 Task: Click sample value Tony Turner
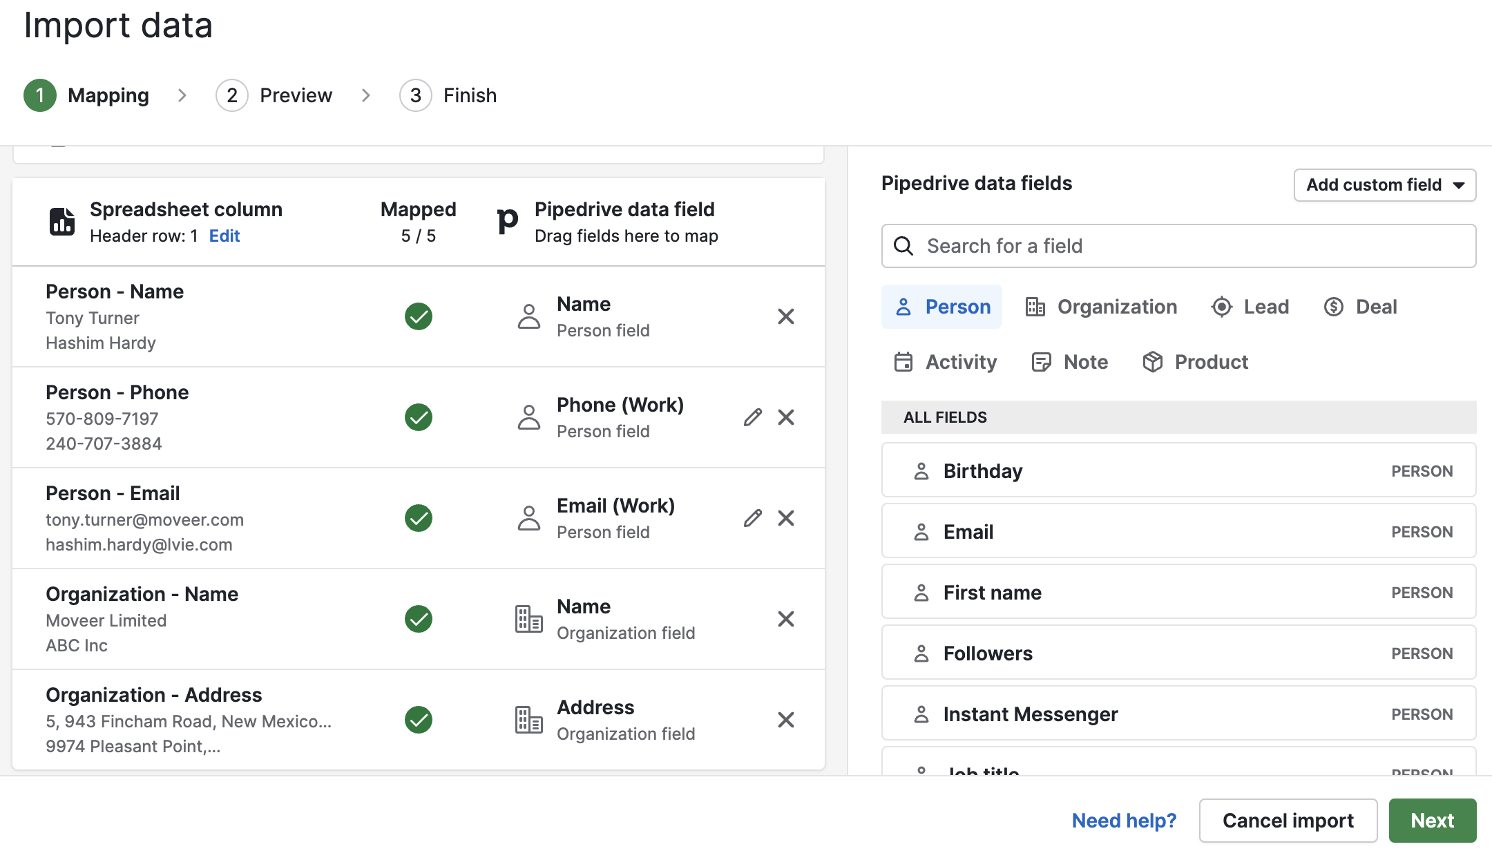tap(93, 318)
